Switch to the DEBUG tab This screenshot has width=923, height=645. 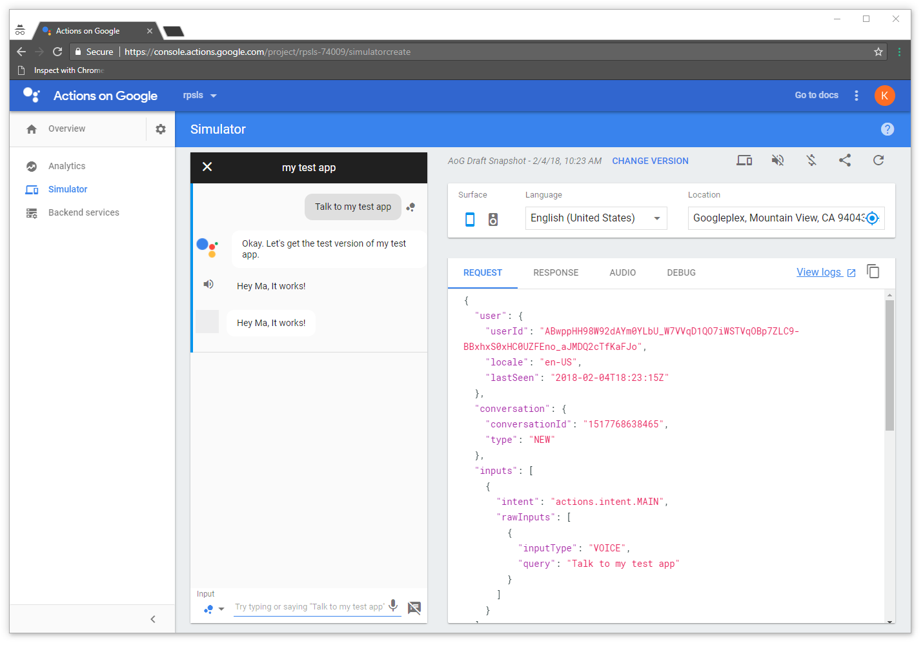point(681,272)
